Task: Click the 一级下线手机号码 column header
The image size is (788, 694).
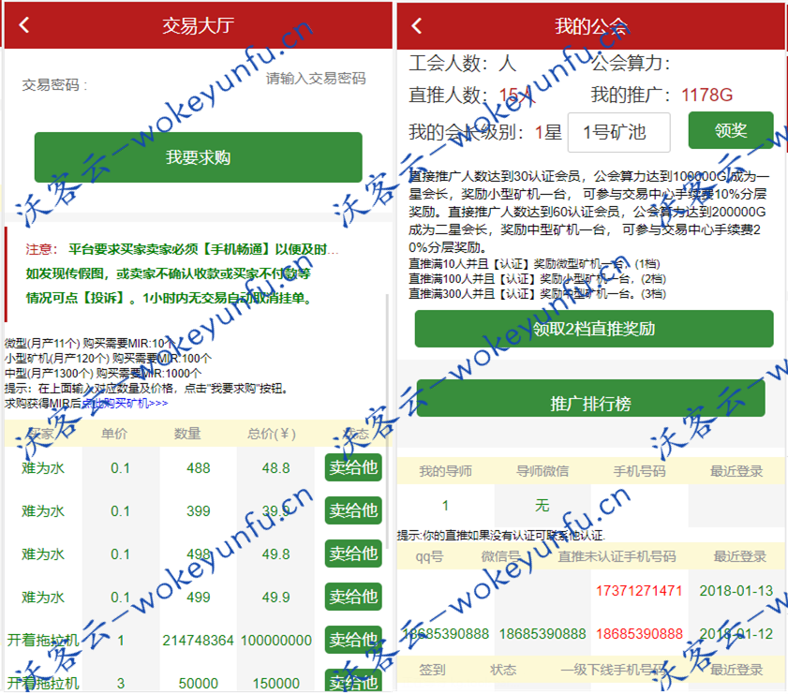Action: 613,670
